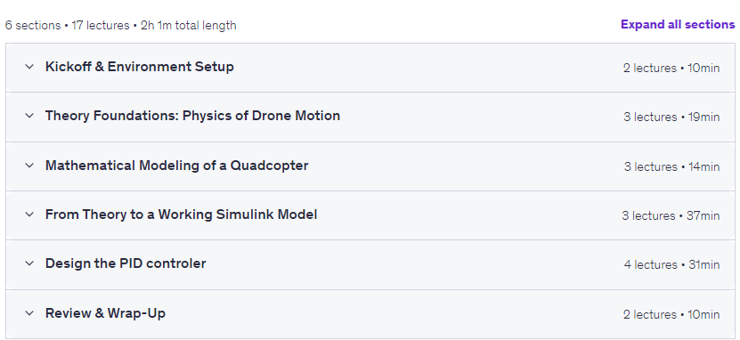This screenshot has width=740, height=340.
Task: Expand From Theory to Simulink Model chevron
Action: (x=29, y=215)
